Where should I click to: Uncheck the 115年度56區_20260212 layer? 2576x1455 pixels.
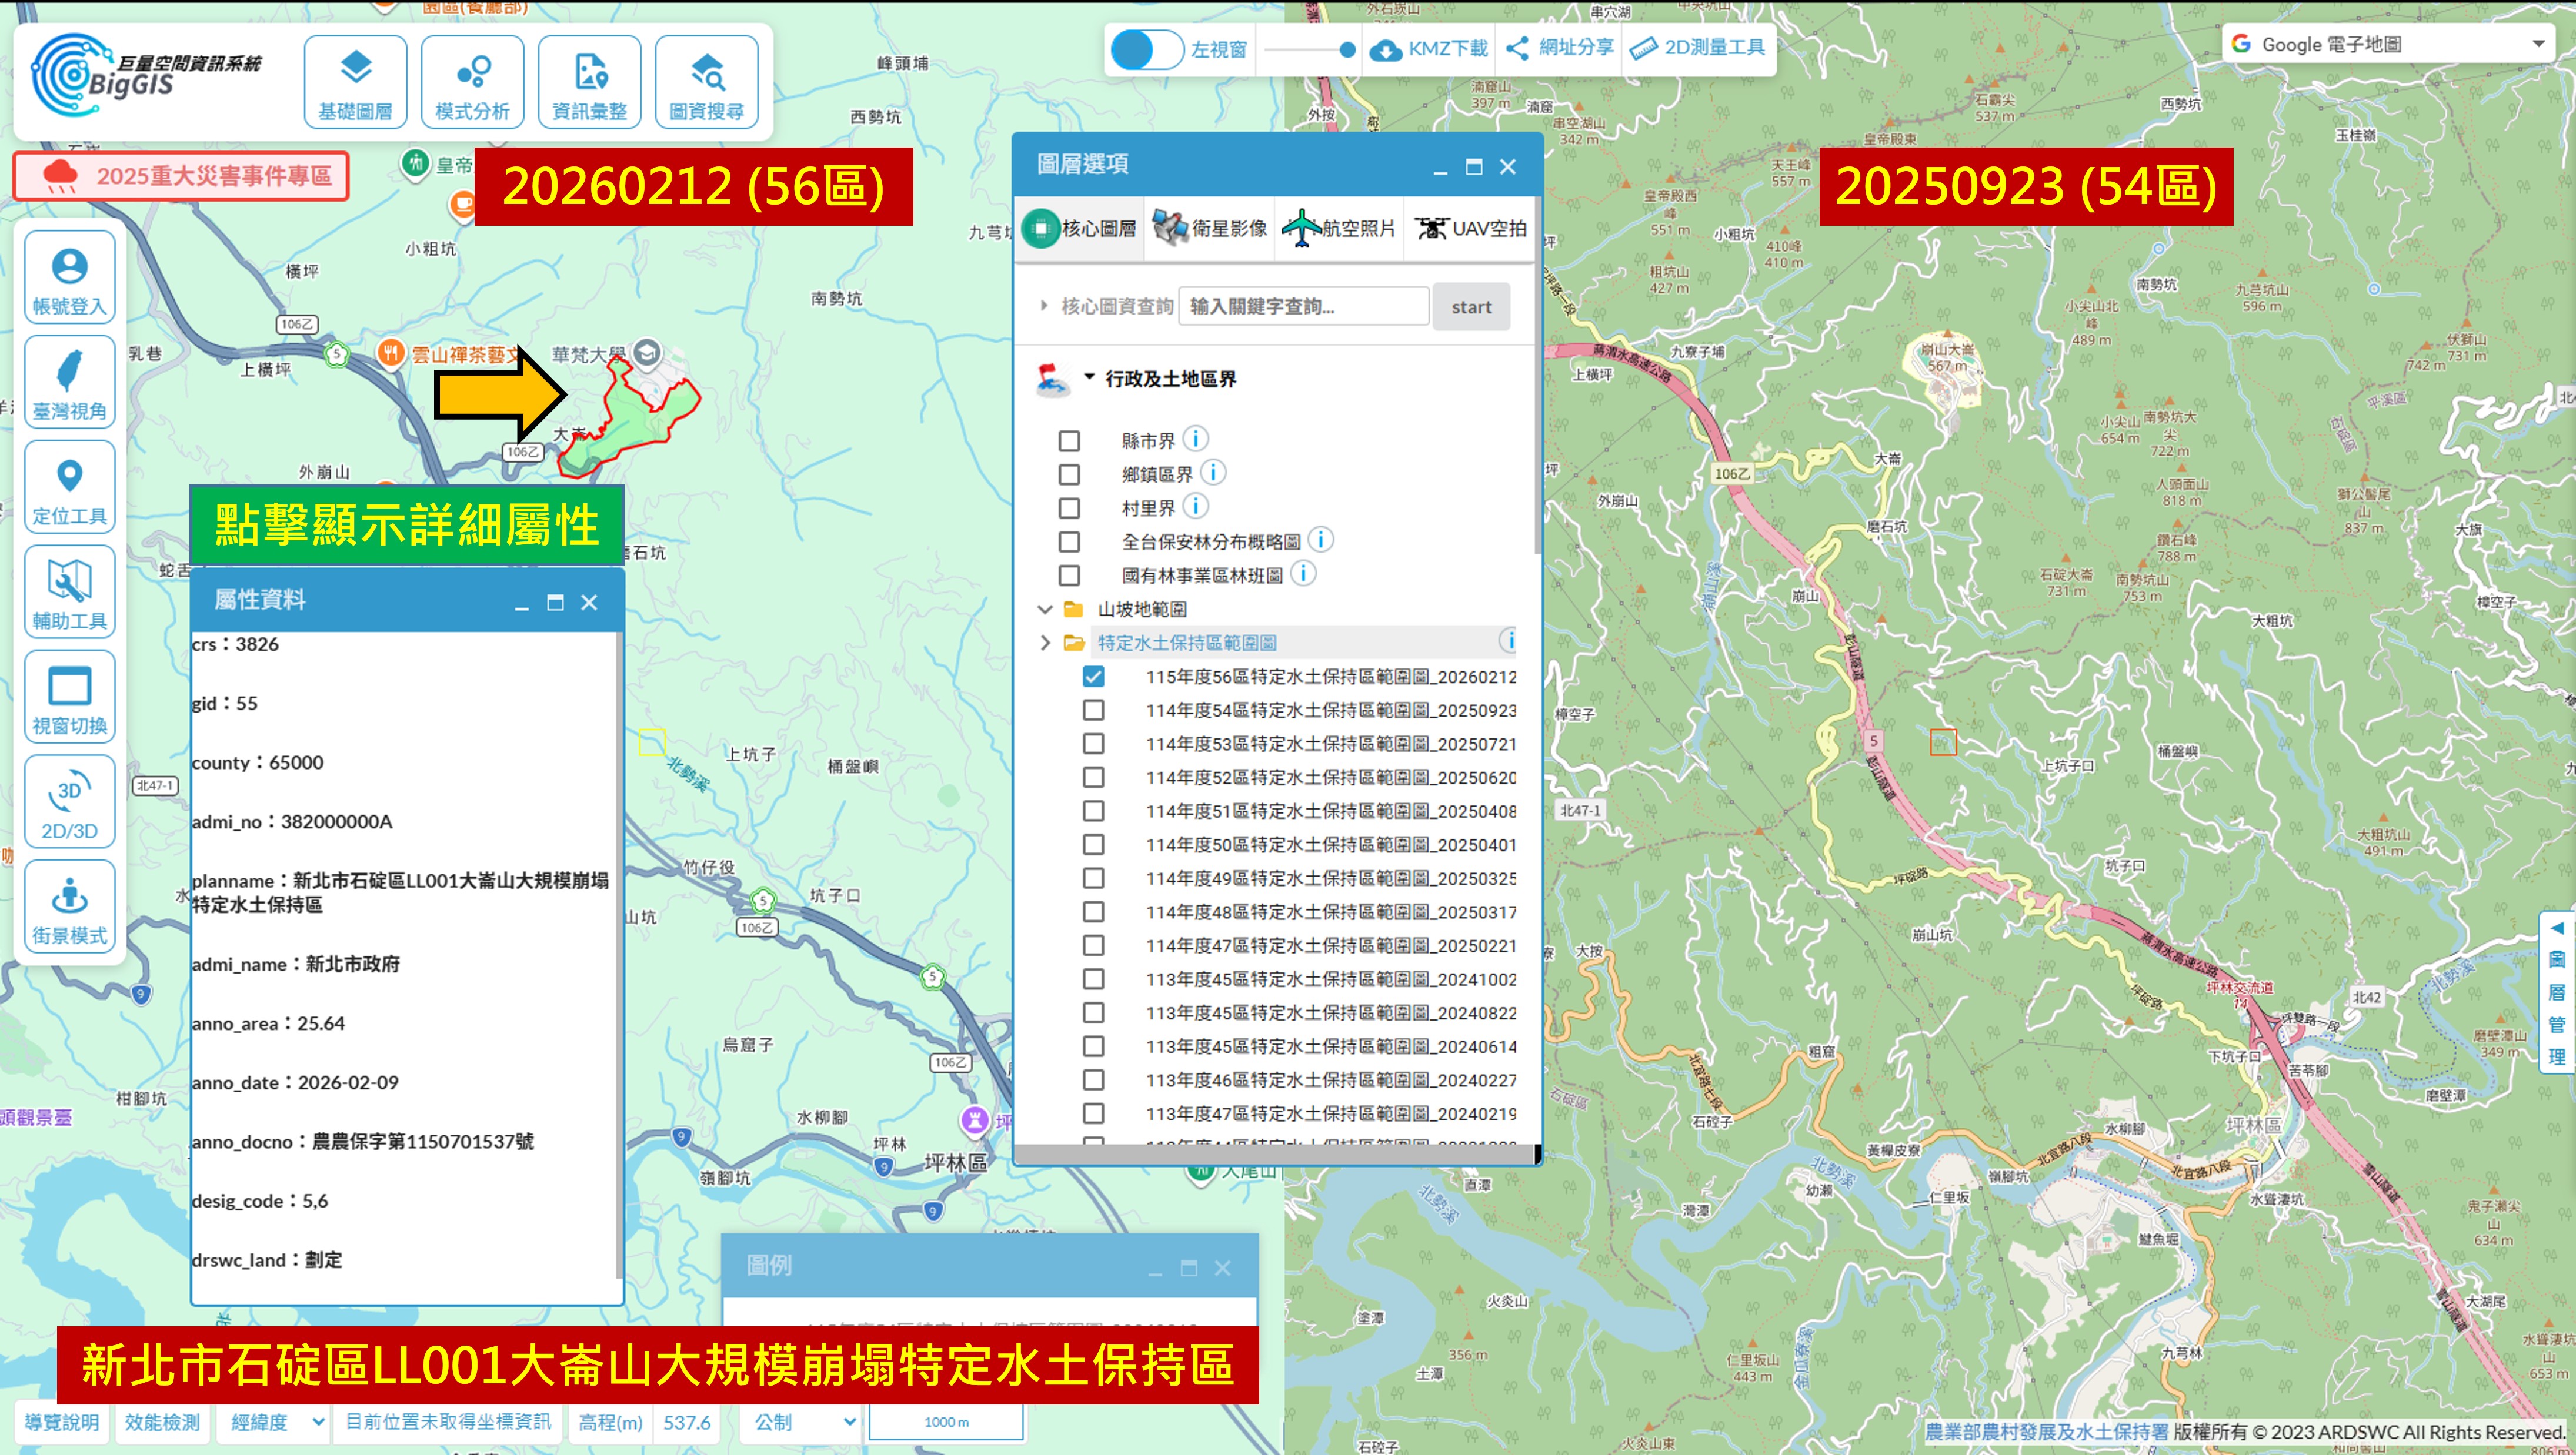(1093, 677)
